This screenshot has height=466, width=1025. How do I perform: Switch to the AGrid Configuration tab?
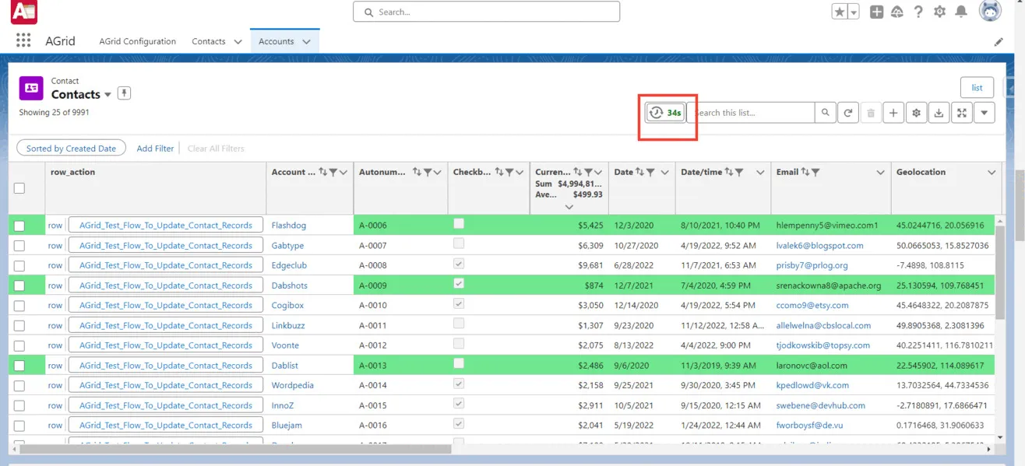pos(137,41)
